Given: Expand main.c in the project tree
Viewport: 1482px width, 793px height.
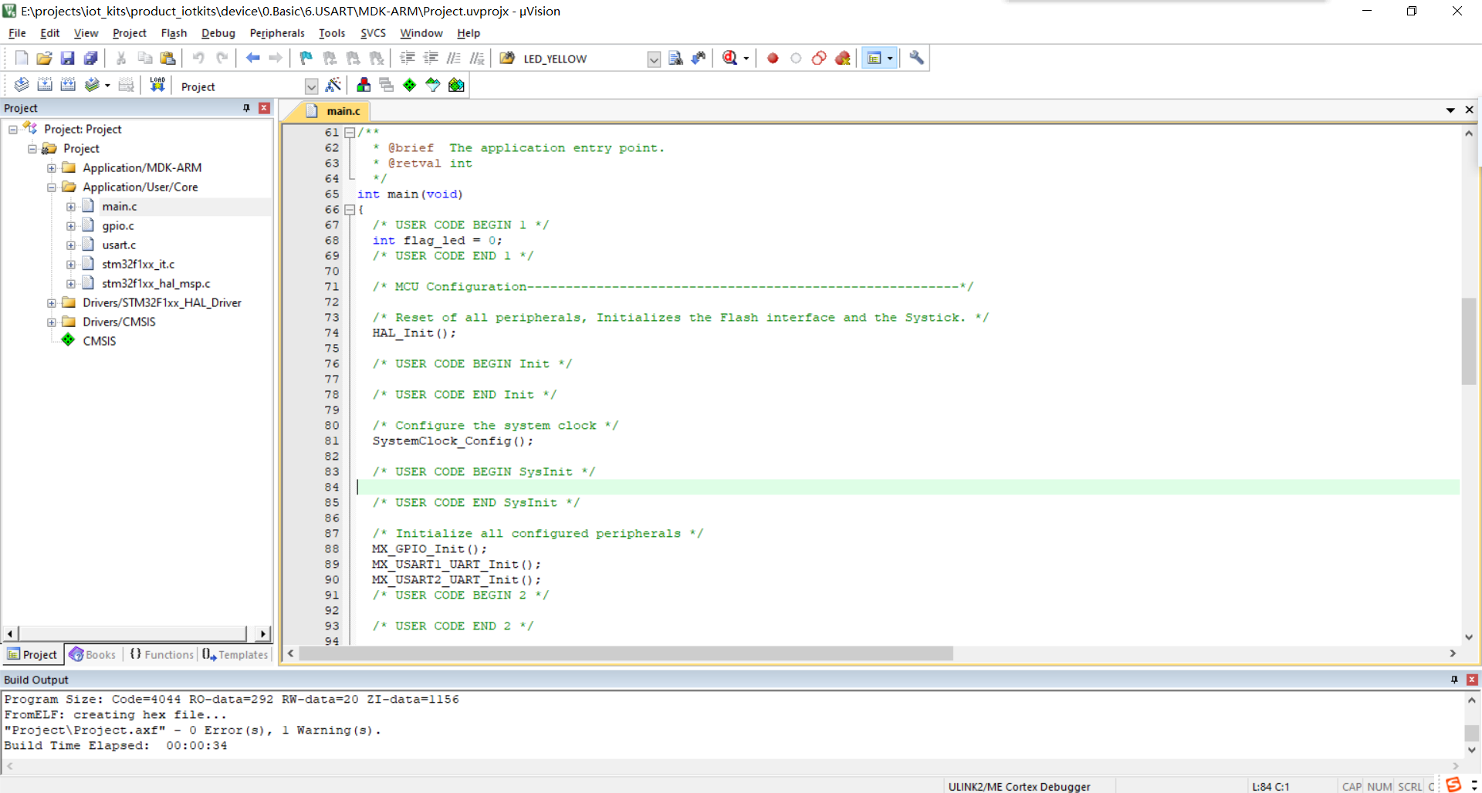Looking at the screenshot, I should (71, 207).
